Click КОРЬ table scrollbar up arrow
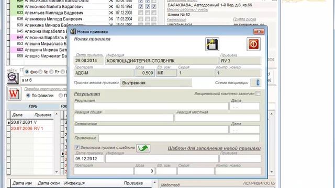The image size is (335, 188). tap(57, 114)
